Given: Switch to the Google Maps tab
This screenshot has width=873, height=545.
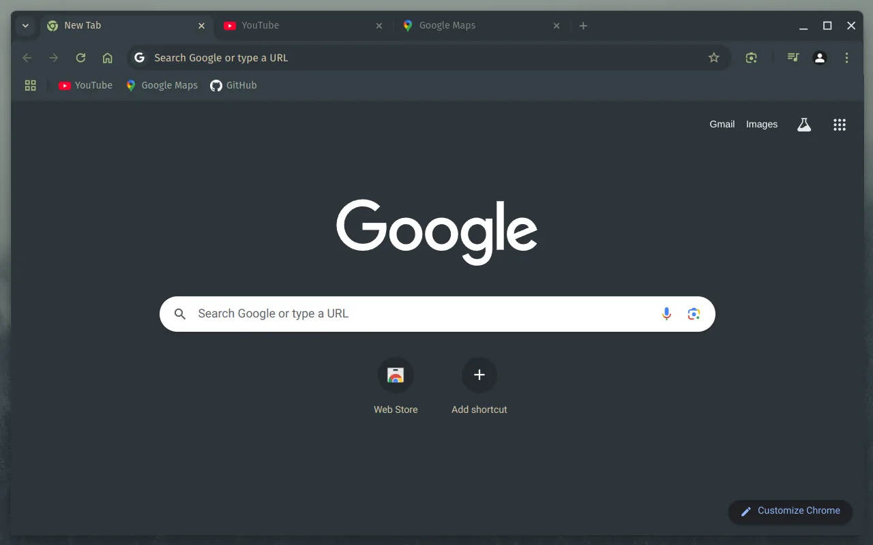Looking at the screenshot, I should 481,26.
